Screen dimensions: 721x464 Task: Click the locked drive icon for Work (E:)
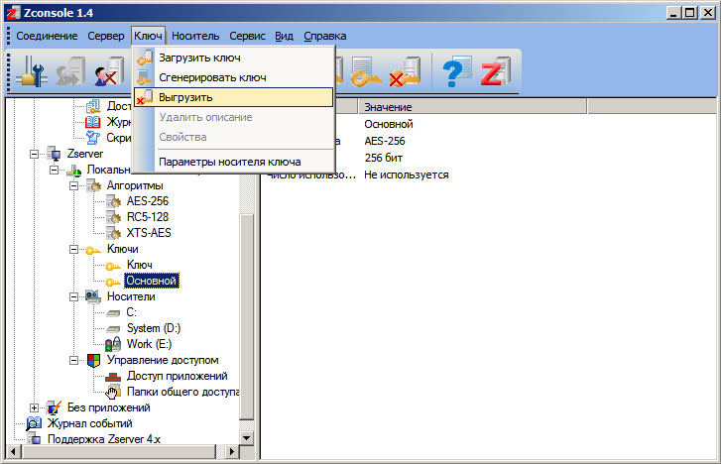113,344
